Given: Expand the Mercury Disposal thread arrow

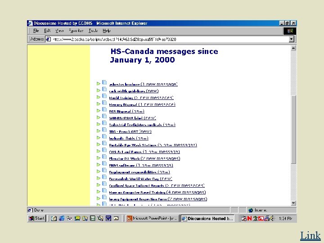Looking at the screenshot, I should 99,104.
